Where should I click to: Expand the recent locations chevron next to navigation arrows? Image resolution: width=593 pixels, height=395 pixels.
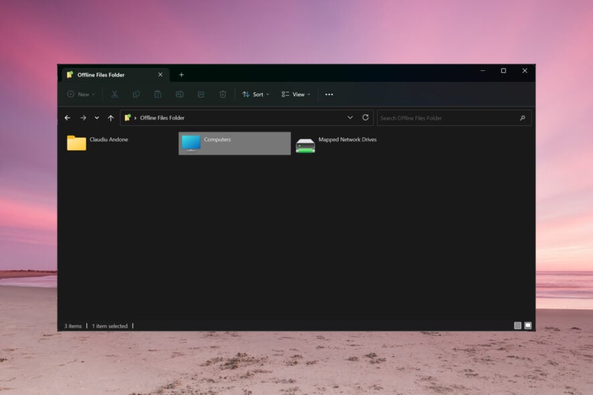96,117
